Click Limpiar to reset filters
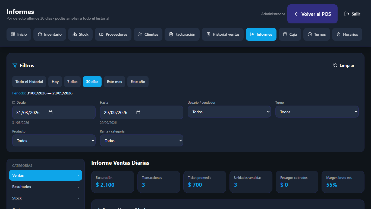 tap(344, 65)
